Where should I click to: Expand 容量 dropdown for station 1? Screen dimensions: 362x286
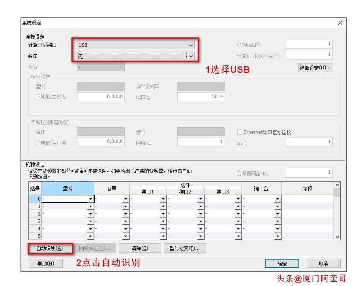pyautogui.click(x=126, y=206)
